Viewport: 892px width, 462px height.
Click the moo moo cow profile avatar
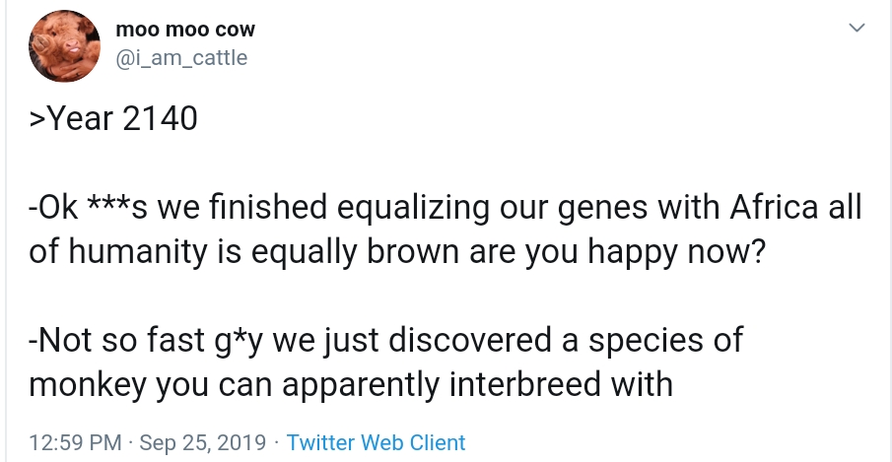point(64,48)
